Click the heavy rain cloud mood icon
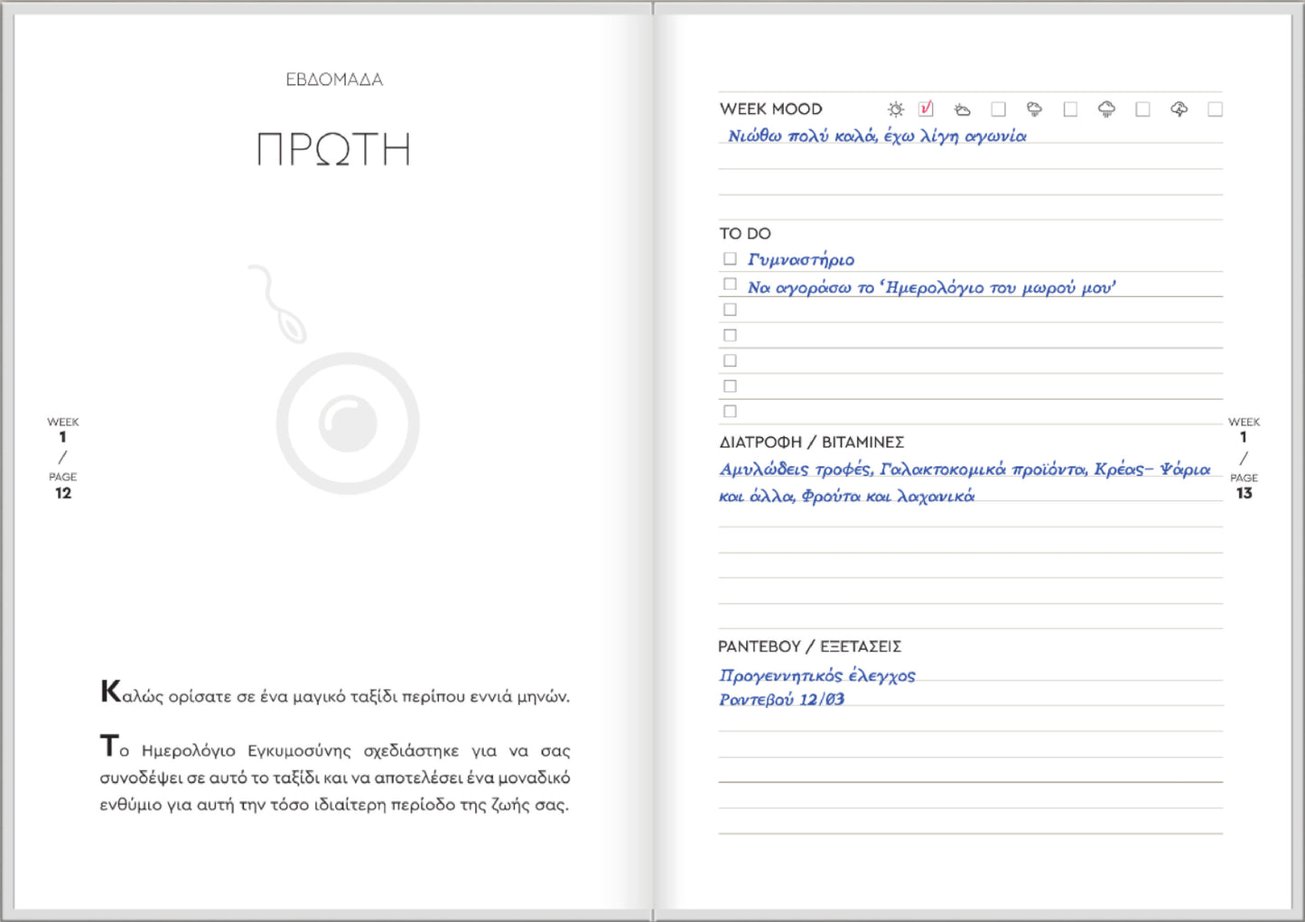This screenshot has width=1305, height=922. [1106, 109]
